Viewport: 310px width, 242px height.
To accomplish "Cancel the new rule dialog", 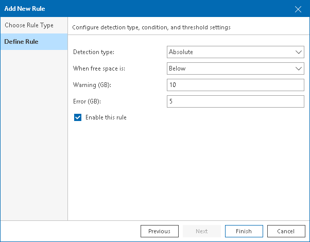I will pos(285,231).
